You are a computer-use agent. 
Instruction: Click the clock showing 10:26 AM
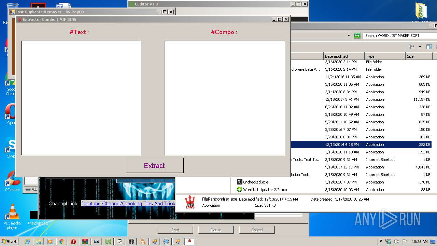pyautogui.click(x=420, y=242)
